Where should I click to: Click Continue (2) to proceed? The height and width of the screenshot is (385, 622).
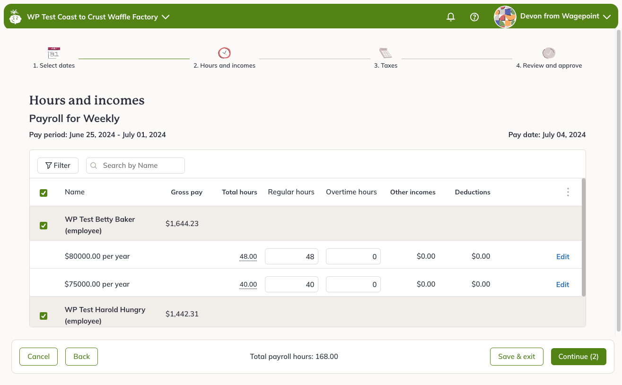[578, 357]
